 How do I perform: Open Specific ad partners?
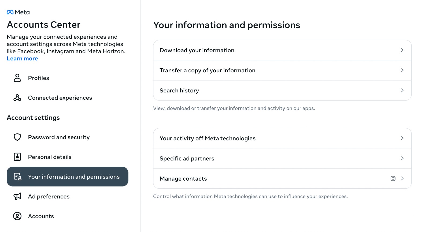coord(282,158)
